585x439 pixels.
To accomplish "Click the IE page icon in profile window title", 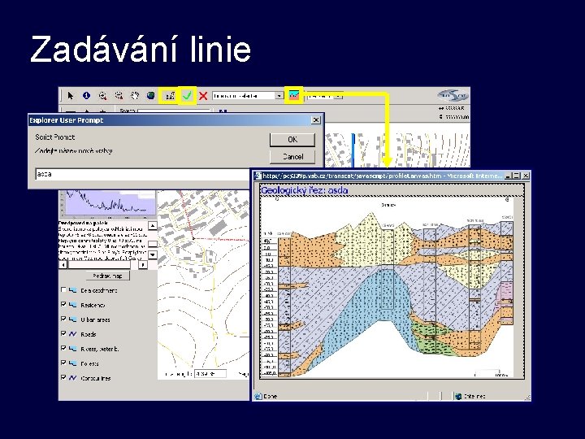I will pos(258,176).
